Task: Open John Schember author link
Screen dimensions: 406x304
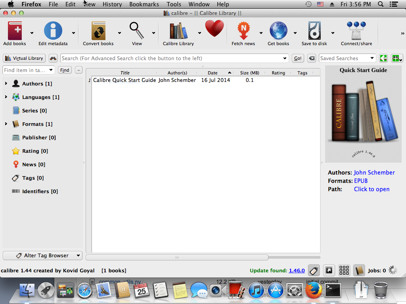Action: (x=374, y=173)
